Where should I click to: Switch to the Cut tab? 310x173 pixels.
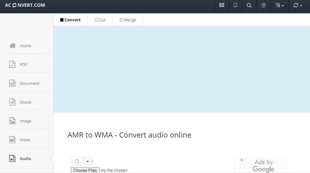[100, 20]
